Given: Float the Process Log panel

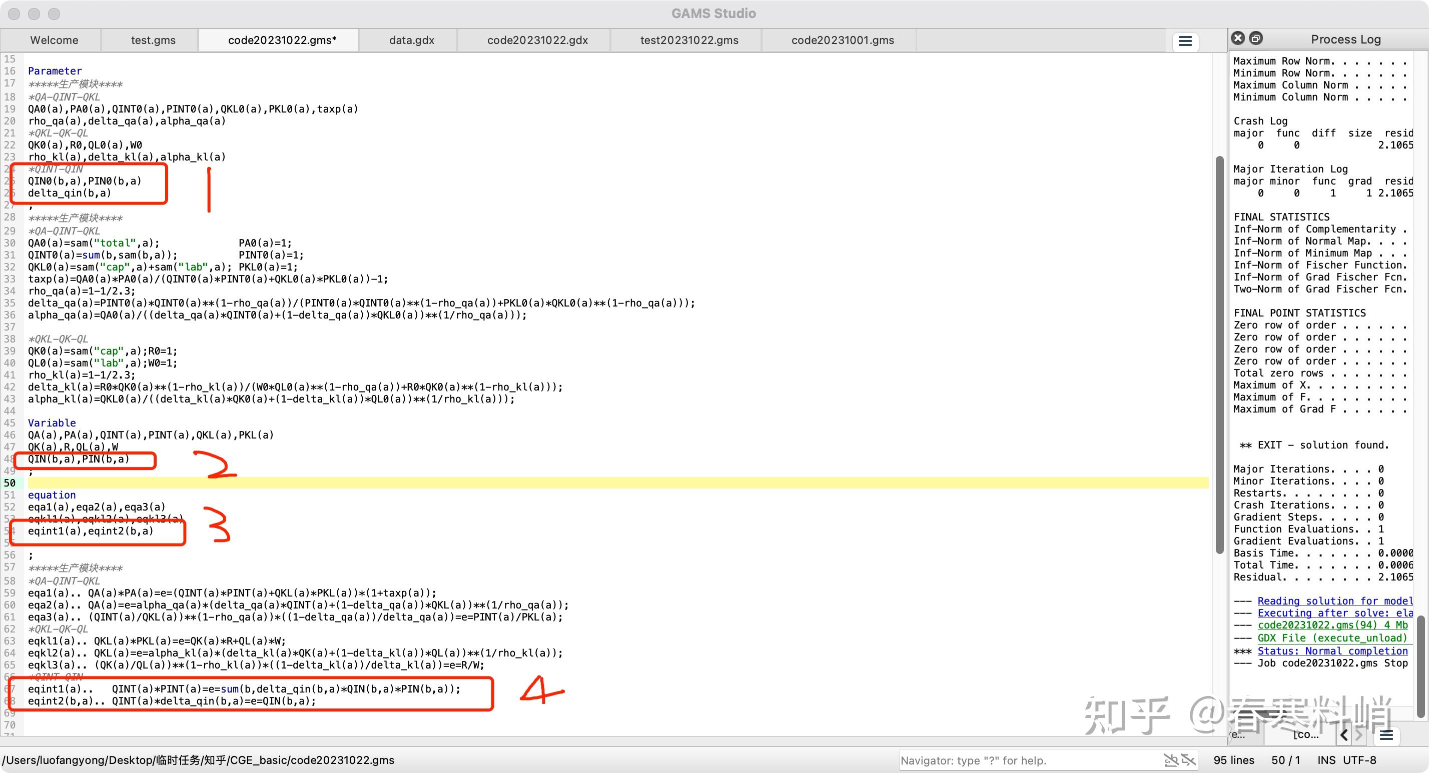Looking at the screenshot, I should pyautogui.click(x=1256, y=38).
